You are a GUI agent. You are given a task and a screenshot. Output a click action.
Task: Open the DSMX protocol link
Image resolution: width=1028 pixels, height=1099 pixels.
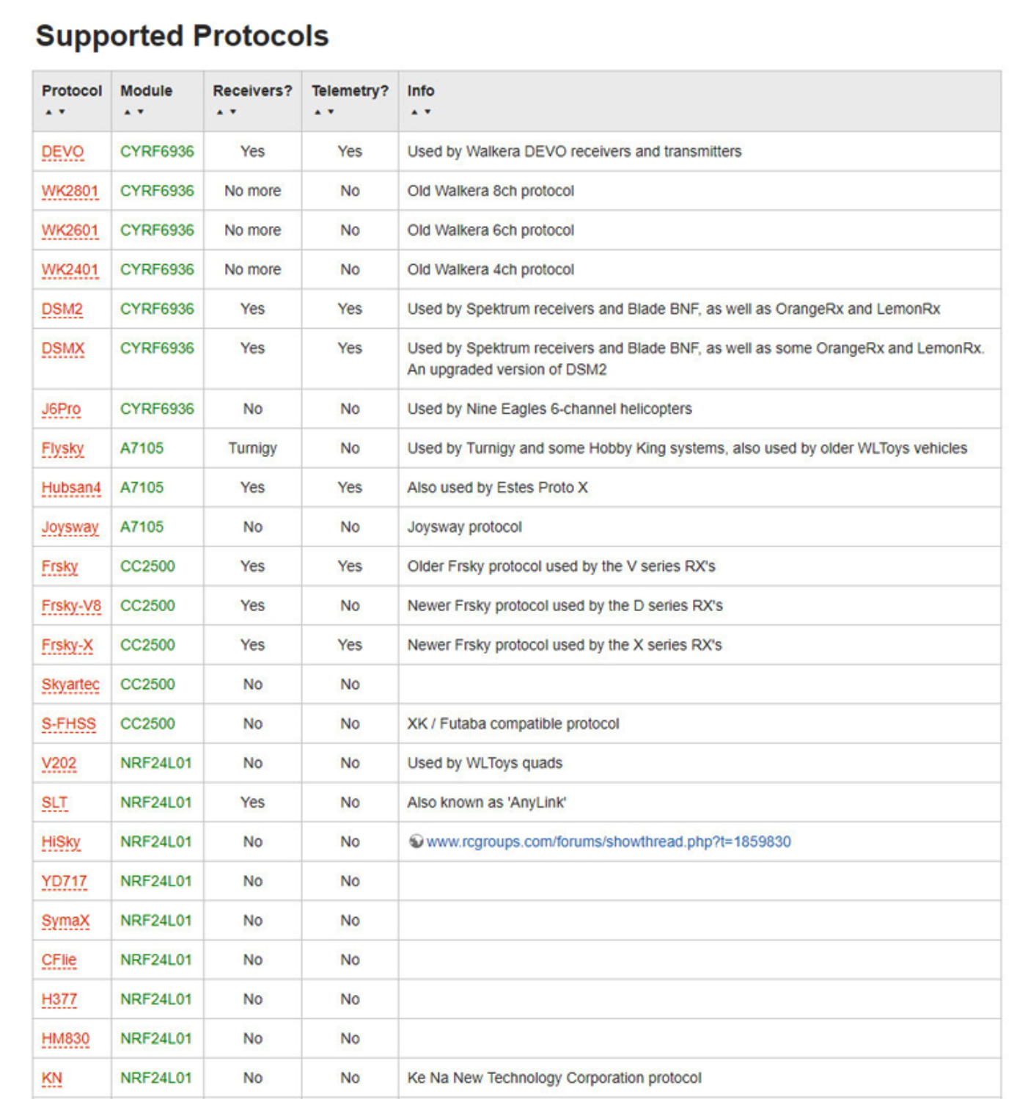pyautogui.click(x=63, y=348)
